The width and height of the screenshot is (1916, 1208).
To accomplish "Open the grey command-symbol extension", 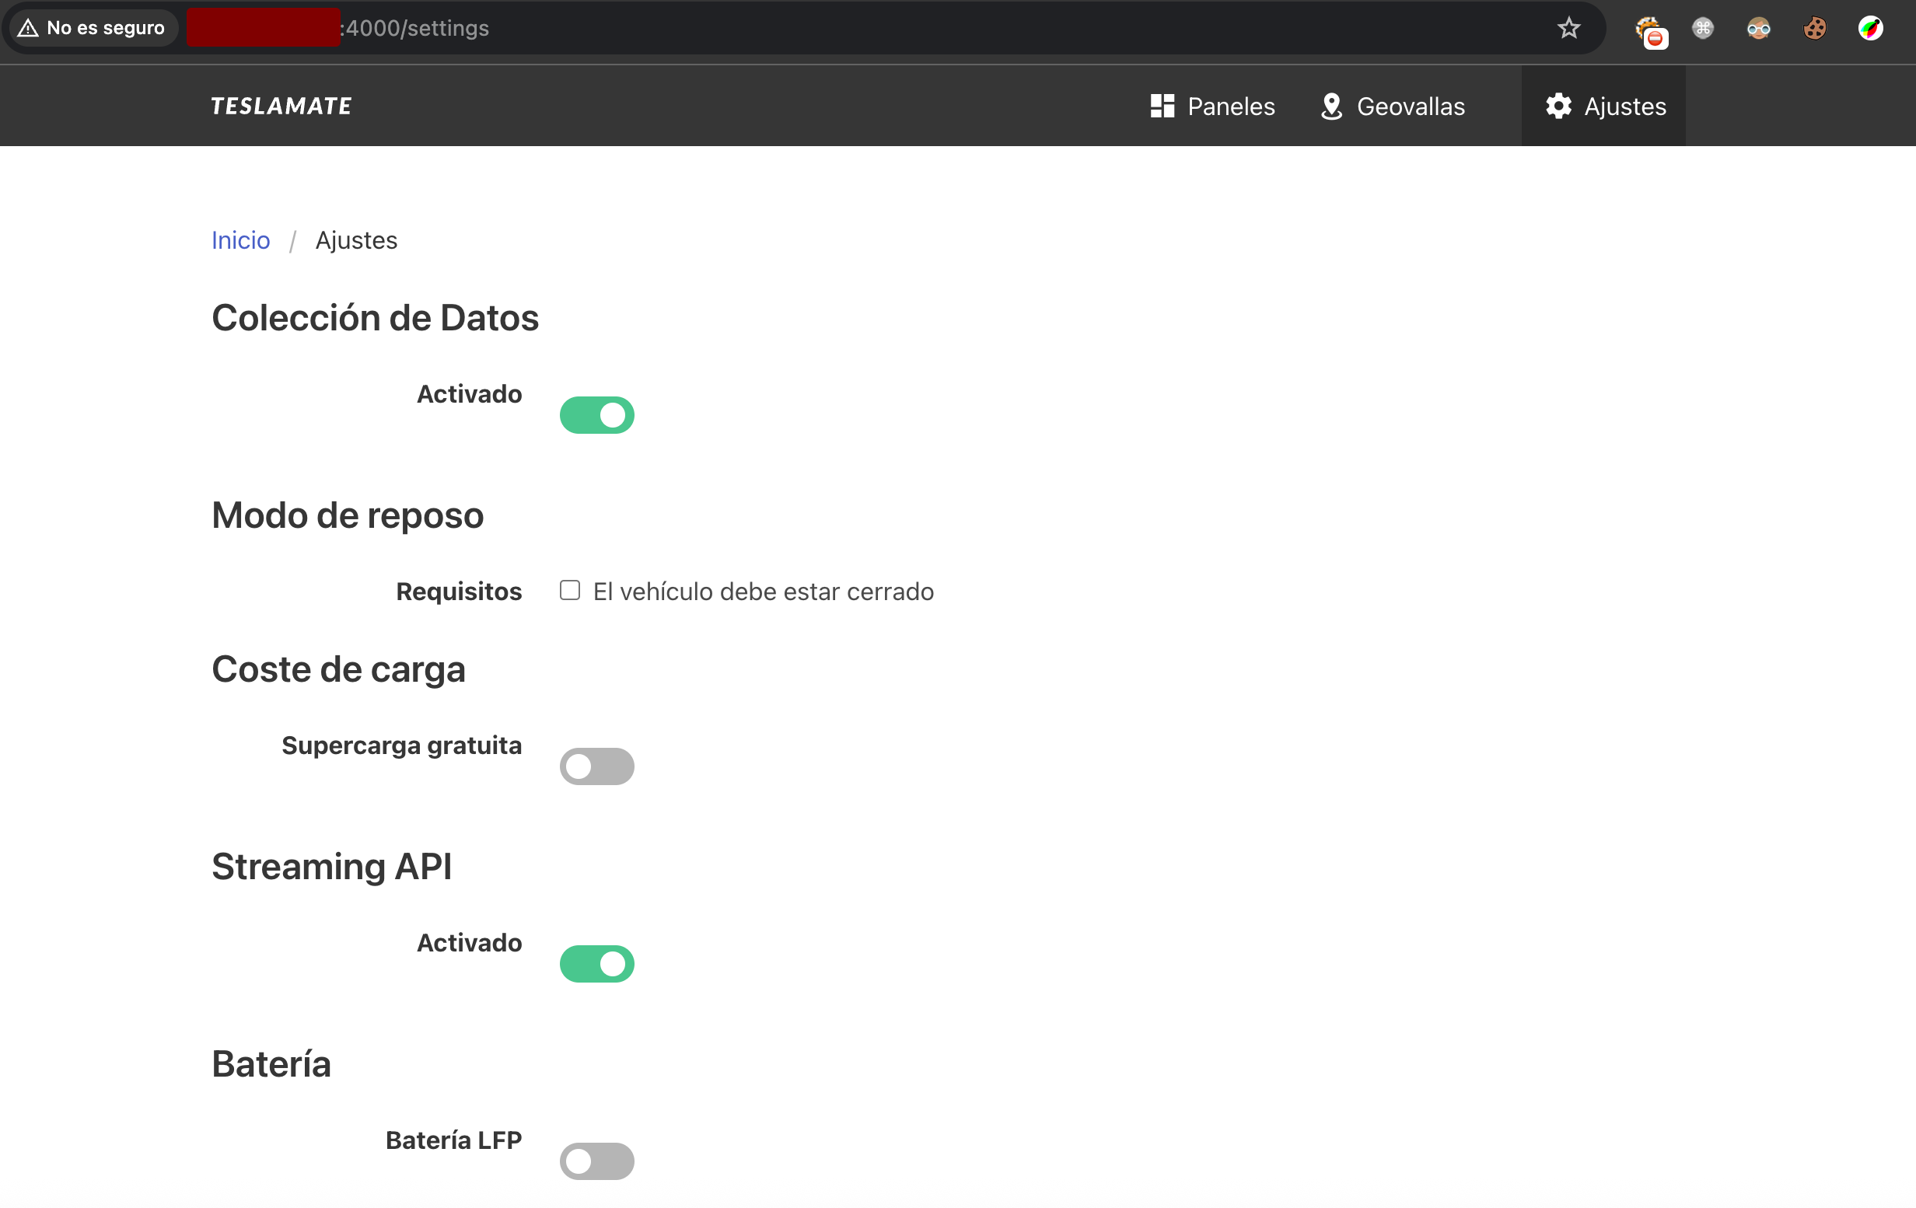I will click(1703, 29).
